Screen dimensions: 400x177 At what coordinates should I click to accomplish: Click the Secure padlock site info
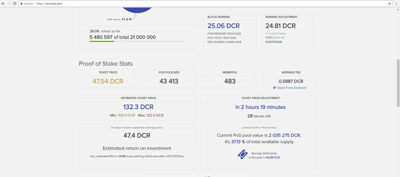click(27, 3)
